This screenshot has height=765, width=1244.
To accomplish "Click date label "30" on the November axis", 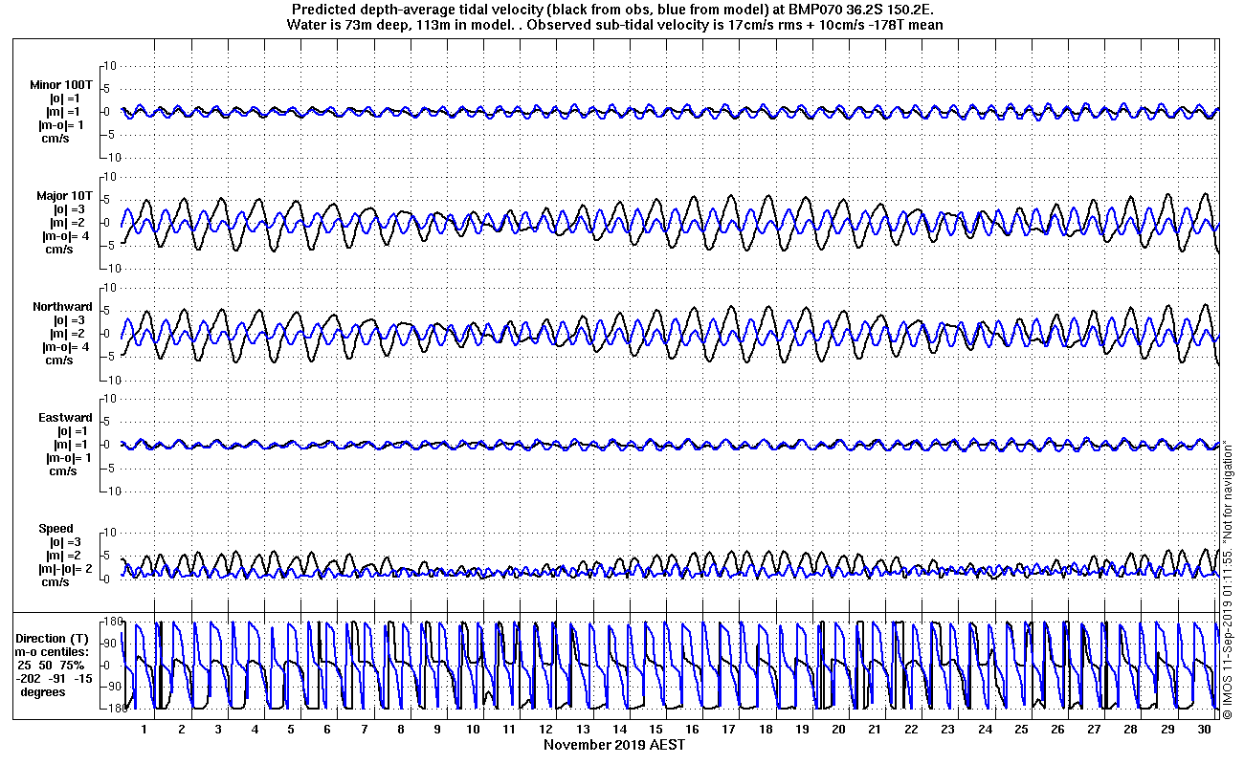I will (1204, 730).
